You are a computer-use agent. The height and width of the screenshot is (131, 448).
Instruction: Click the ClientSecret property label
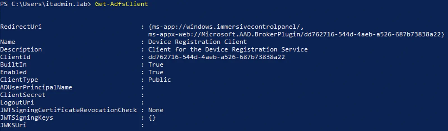pyautogui.click(x=23, y=95)
